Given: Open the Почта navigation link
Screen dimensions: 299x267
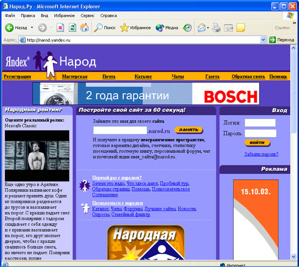Looking at the screenshot, I should click(109, 77).
